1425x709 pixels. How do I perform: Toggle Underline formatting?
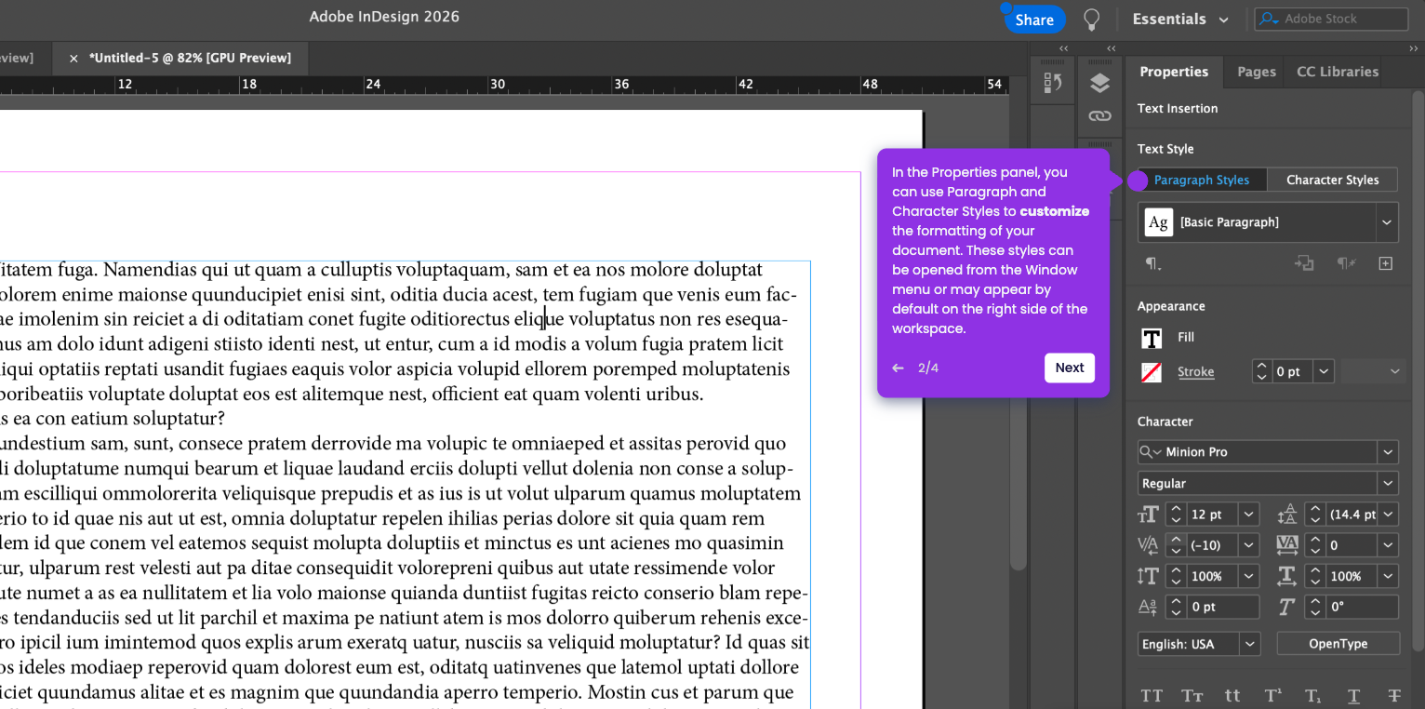pyautogui.click(x=1354, y=696)
